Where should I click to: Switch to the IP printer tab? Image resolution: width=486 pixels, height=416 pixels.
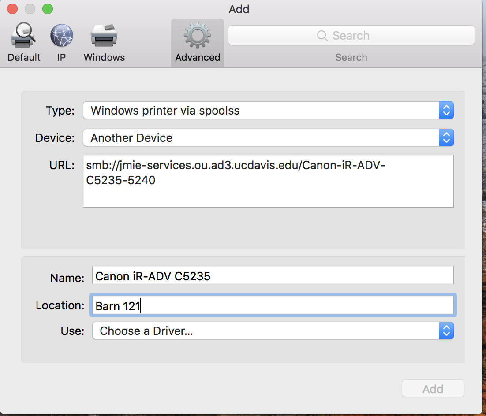[61, 42]
